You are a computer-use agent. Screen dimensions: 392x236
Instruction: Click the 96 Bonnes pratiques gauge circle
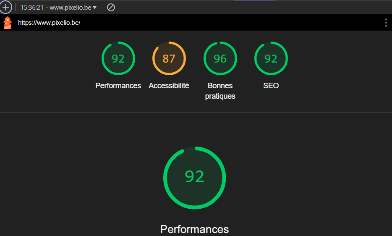tap(220, 59)
